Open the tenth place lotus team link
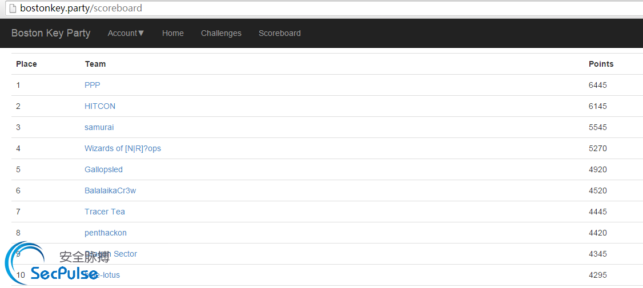 [x=103, y=275]
